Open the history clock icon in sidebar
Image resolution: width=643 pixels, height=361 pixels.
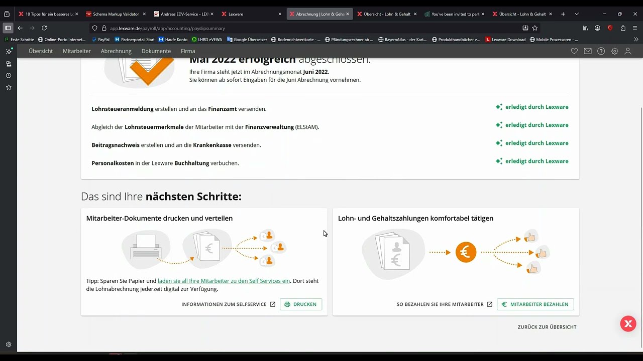pyautogui.click(x=9, y=75)
